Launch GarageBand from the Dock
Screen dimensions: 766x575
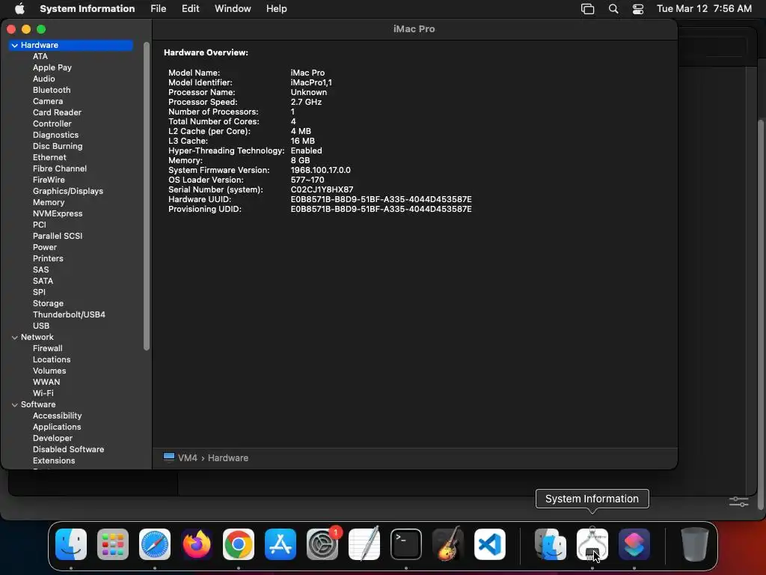pyautogui.click(x=448, y=544)
